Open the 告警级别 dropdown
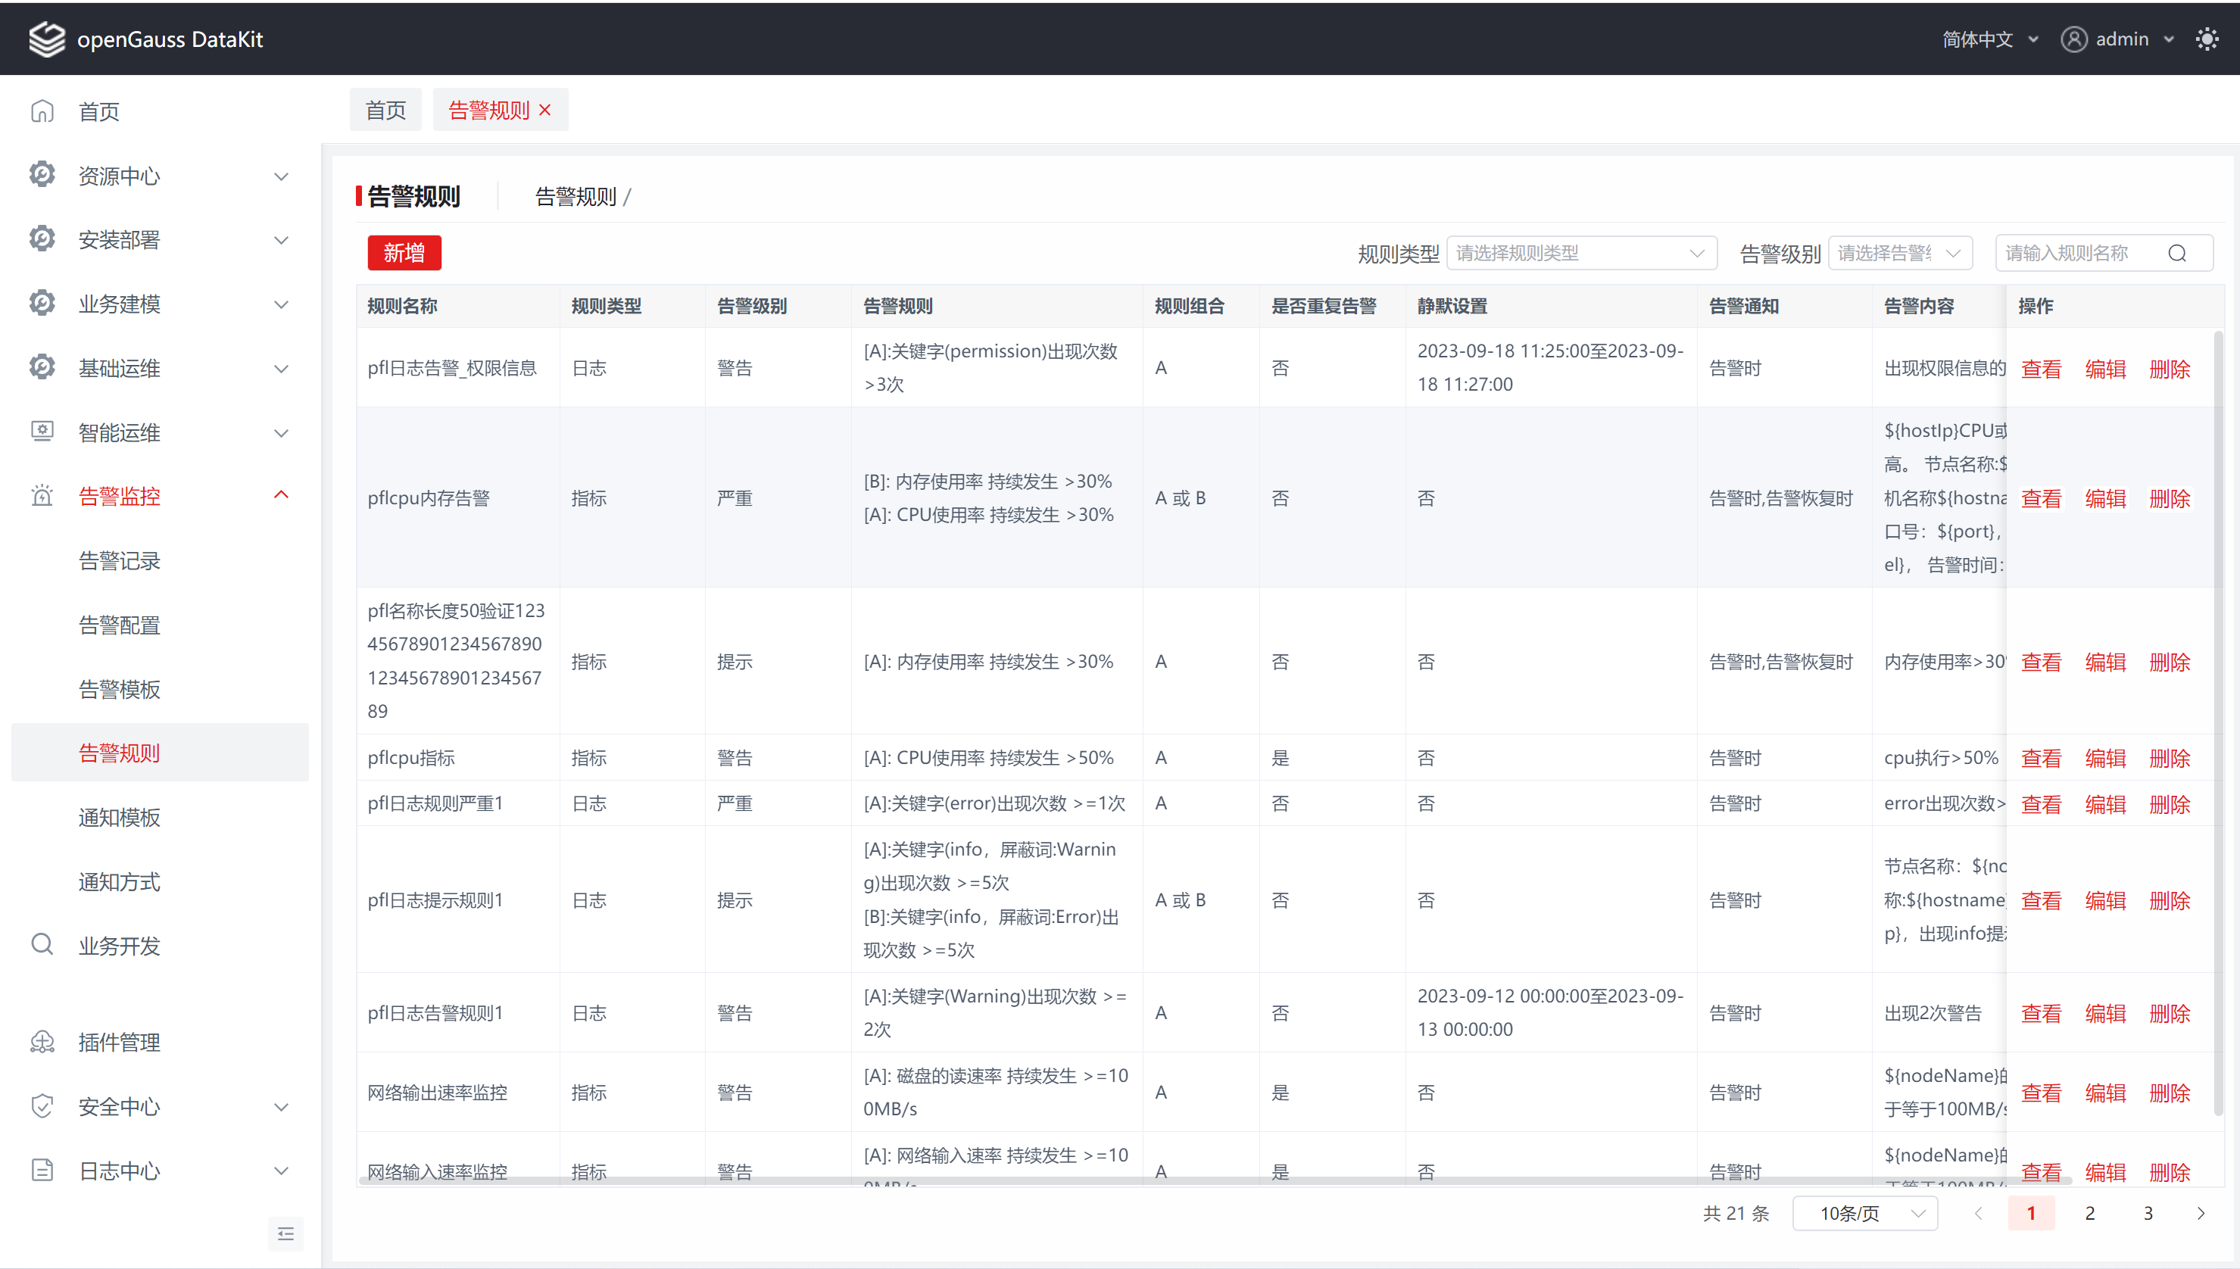Viewport: 2240px width, 1269px height. 1899,254
